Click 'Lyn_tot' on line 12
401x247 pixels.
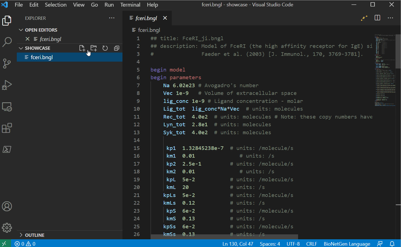(x=174, y=125)
